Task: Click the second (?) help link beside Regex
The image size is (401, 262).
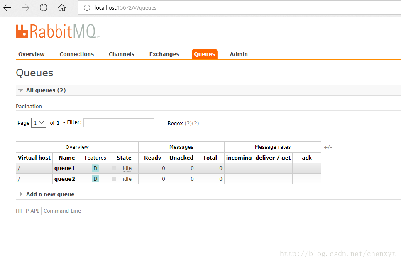Action: (x=196, y=124)
